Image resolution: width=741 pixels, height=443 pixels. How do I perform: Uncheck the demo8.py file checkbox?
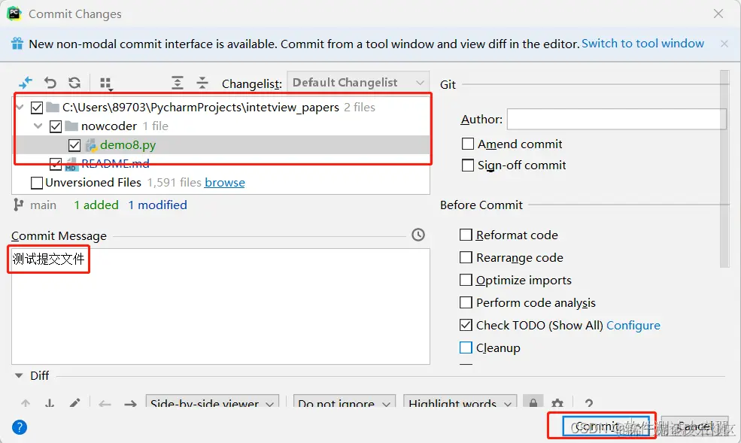coord(74,145)
